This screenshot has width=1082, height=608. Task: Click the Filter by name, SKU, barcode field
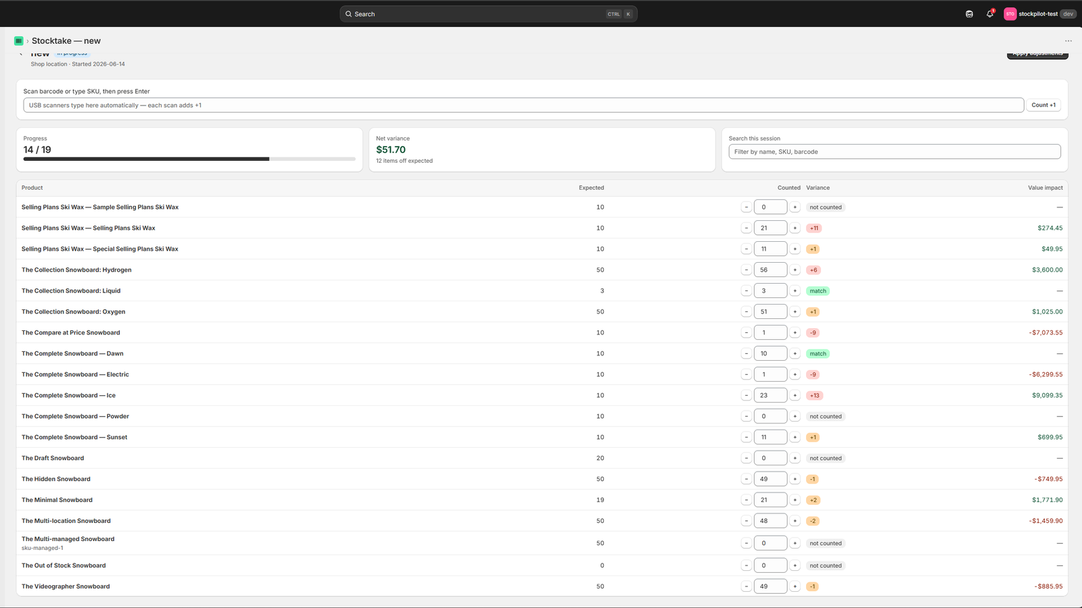tap(895, 151)
